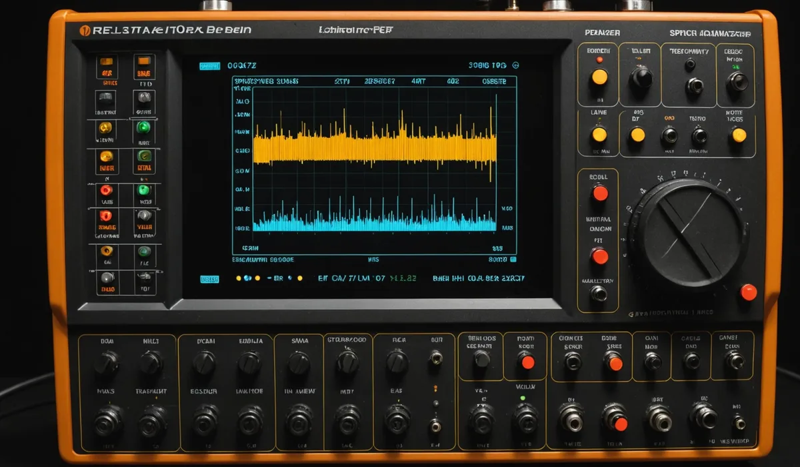The width and height of the screenshot is (800, 467).
Task: Push the red BOBE button
Action: 614,362
